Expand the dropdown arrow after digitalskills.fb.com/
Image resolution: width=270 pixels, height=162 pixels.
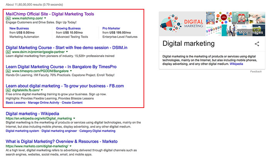coord(42,90)
